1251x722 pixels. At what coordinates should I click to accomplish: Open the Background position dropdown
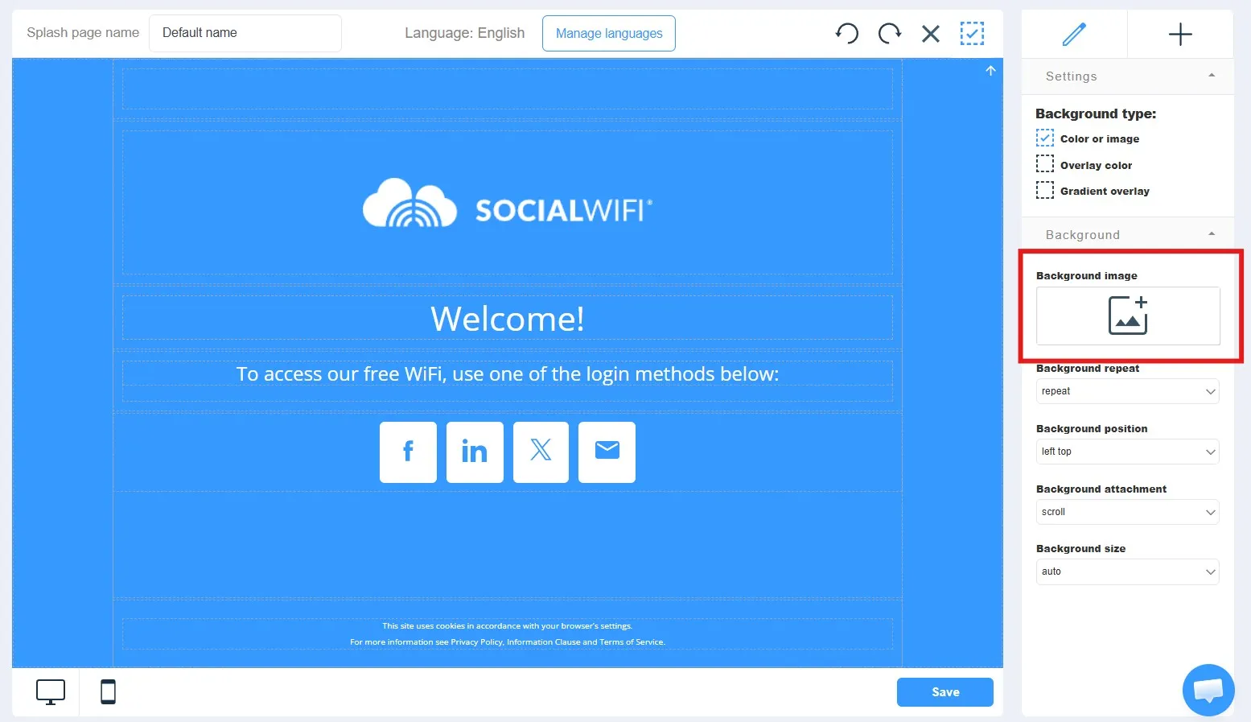pos(1128,452)
